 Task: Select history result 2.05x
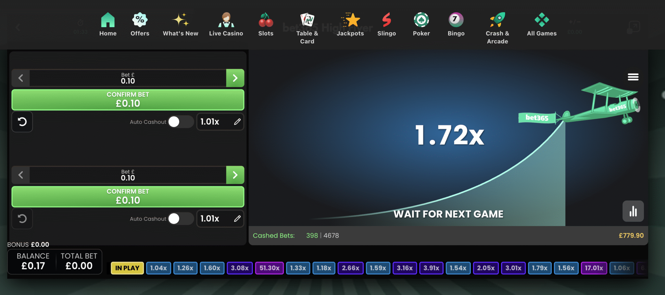point(486,268)
